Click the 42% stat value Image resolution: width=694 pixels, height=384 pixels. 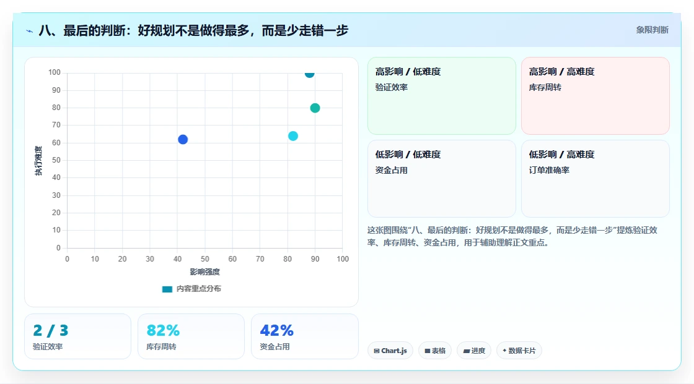point(276,331)
